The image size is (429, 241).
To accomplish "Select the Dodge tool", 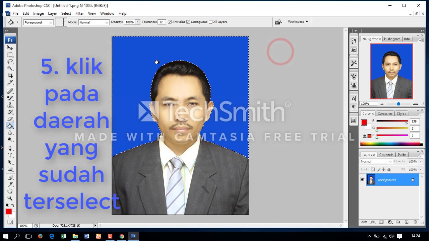I will point(10,140).
